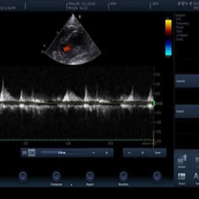Toggle the Invert button
Image resolution: width=199 pixels, height=199 pixels.
tap(187, 111)
